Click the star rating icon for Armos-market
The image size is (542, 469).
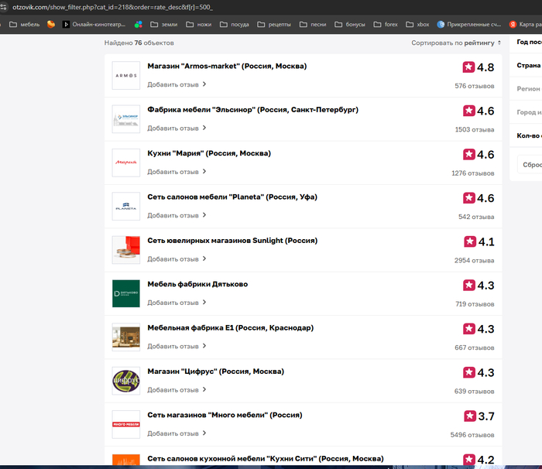click(468, 67)
